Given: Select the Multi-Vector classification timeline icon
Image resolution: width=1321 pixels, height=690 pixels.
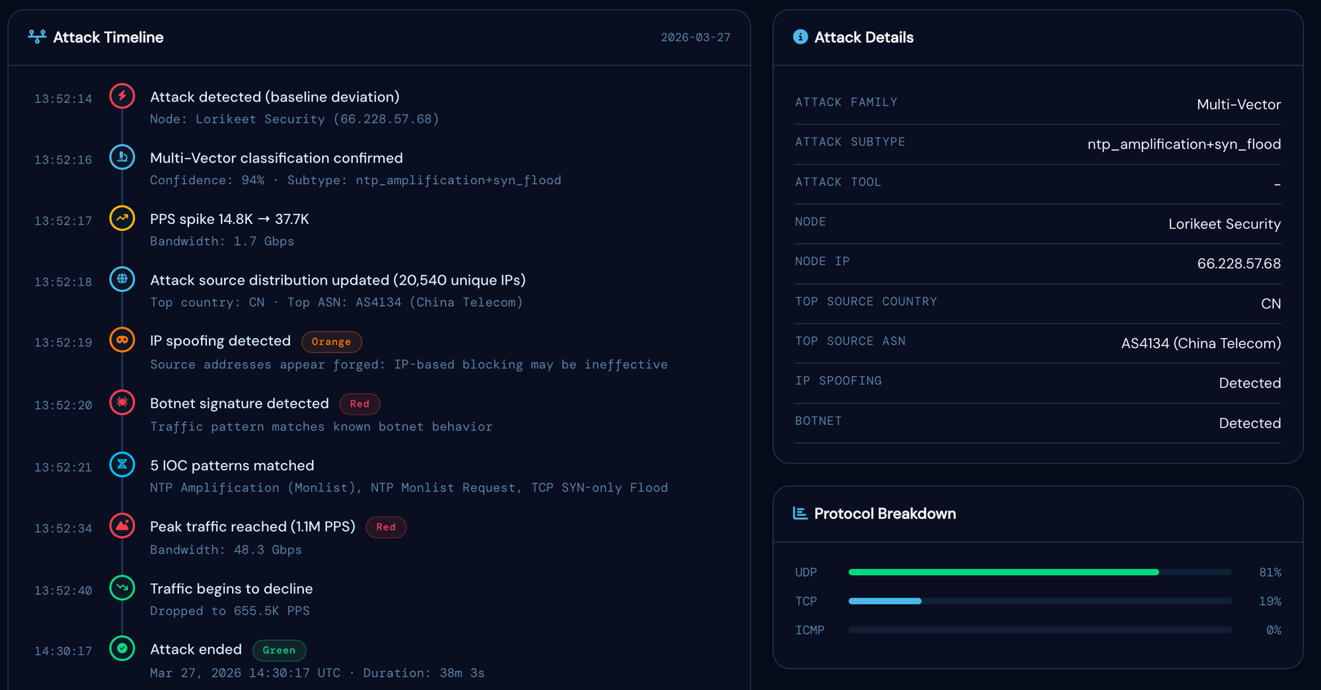Looking at the screenshot, I should click(x=122, y=157).
